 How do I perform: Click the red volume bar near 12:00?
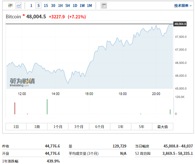pos(15,108)
